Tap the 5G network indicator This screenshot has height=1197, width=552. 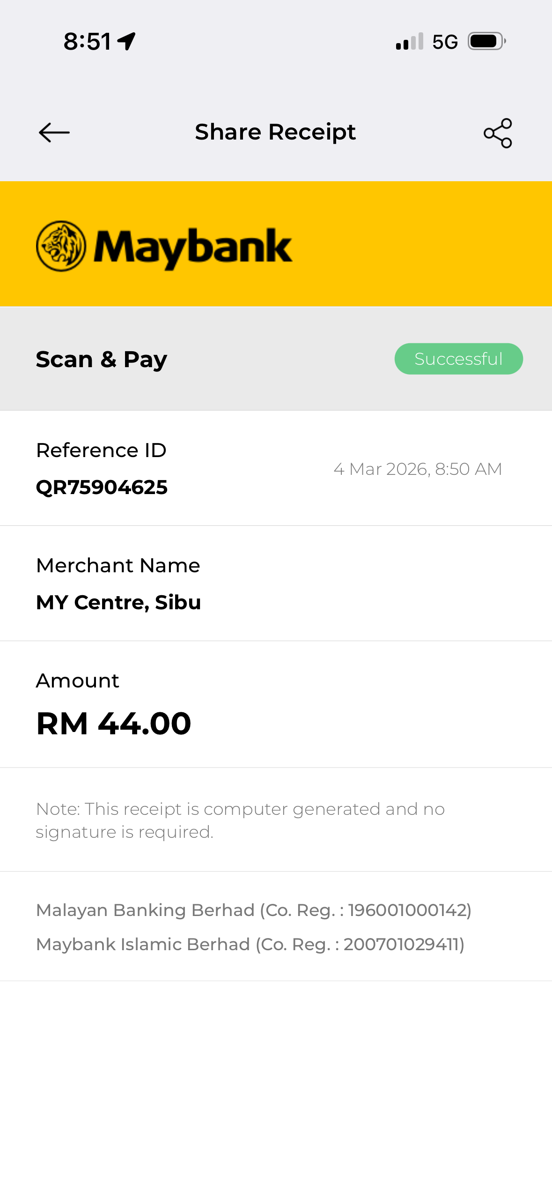[445, 42]
